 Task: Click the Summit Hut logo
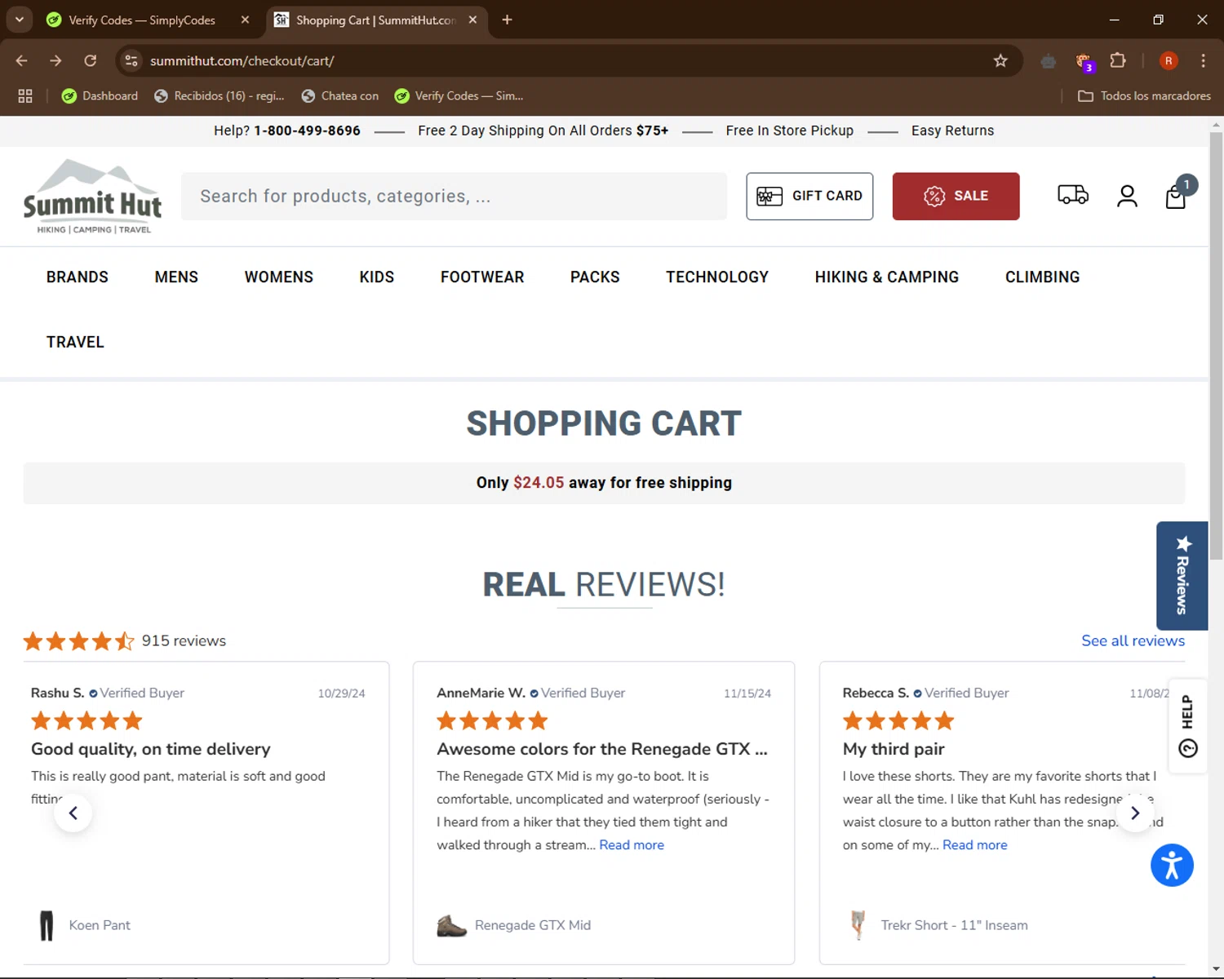(92, 196)
